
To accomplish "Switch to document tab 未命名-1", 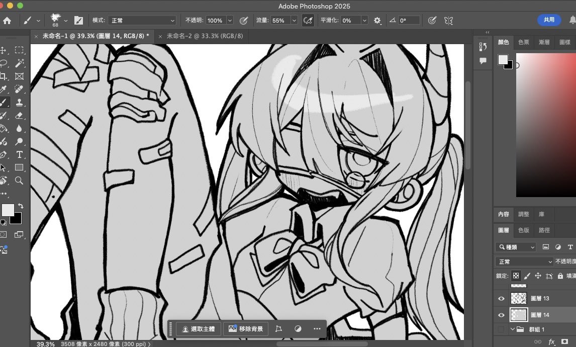I will point(95,36).
